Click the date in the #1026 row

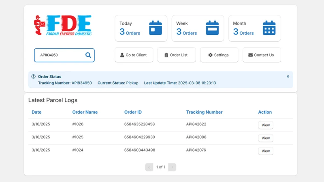[x=41, y=124]
